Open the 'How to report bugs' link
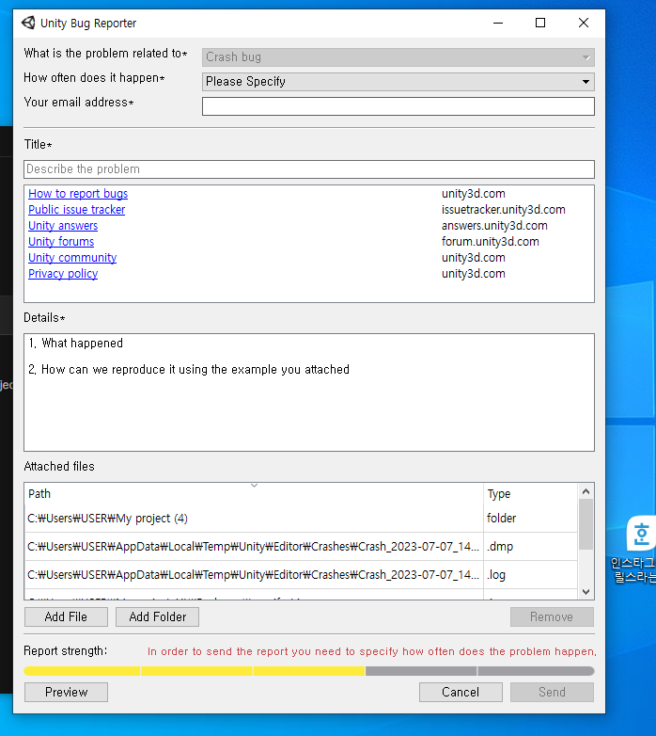This screenshot has height=736, width=656. point(78,193)
